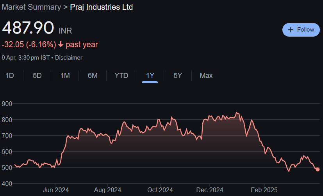Click the 800 y-axis label
The height and width of the screenshot is (196, 323).
7,120
